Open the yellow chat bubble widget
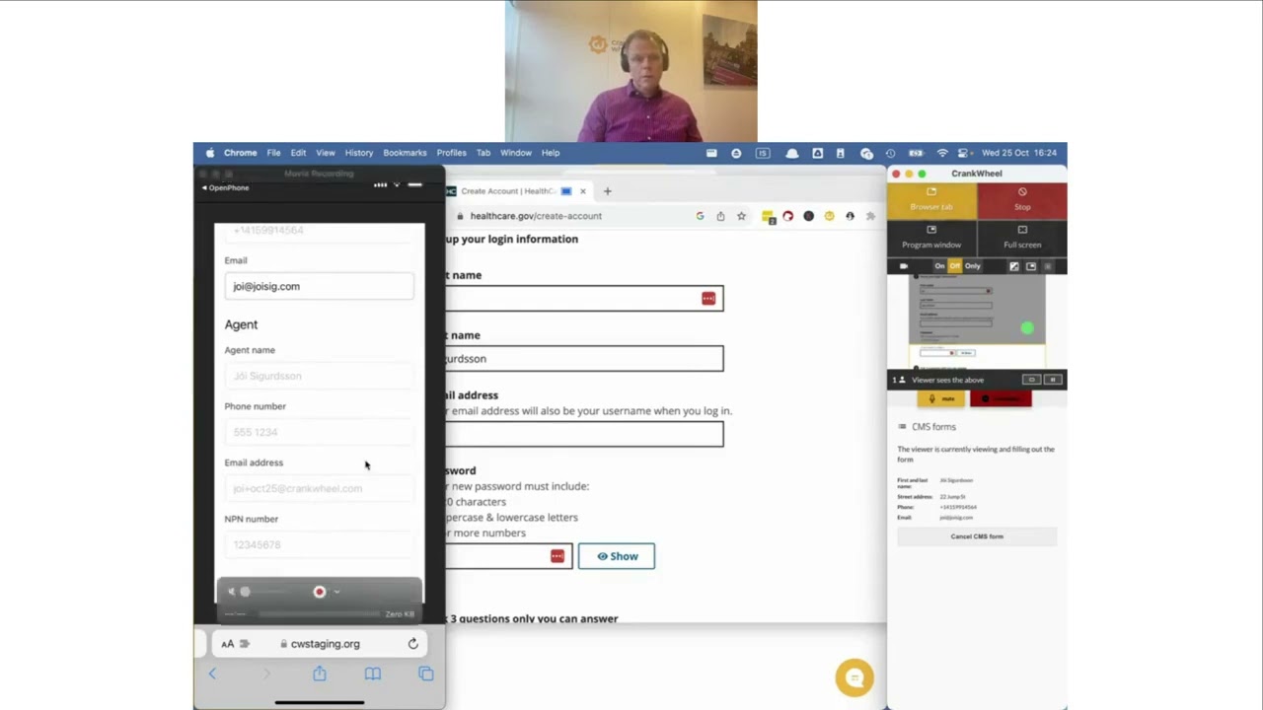Image resolution: width=1263 pixels, height=710 pixels. 854,677
